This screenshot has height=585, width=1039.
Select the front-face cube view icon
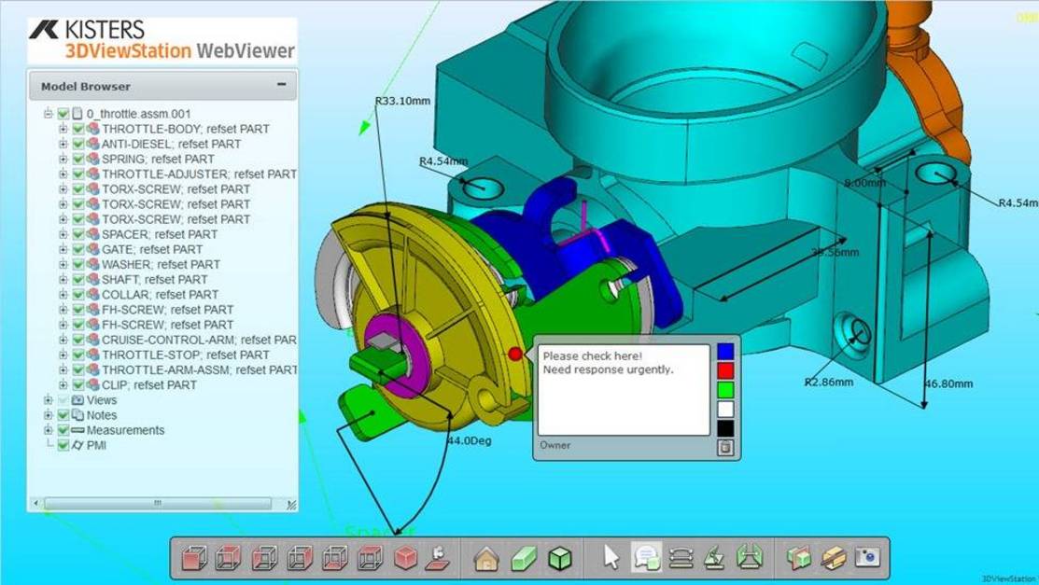coord(194,558)
